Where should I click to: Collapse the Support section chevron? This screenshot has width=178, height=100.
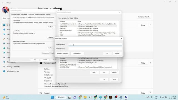tap(150, 93)
